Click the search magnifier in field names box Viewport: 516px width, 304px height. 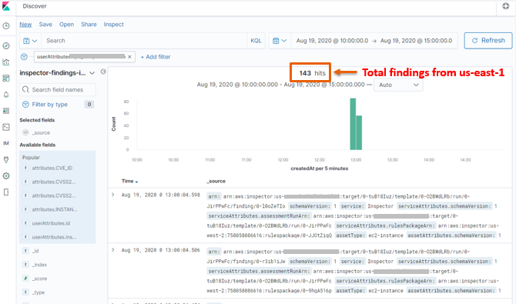[x=25, y=89]
